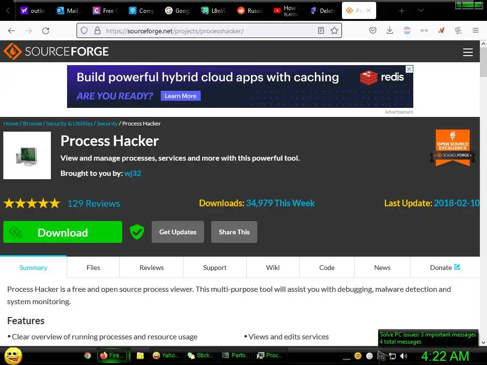Open the Support tab

(215, 268)
